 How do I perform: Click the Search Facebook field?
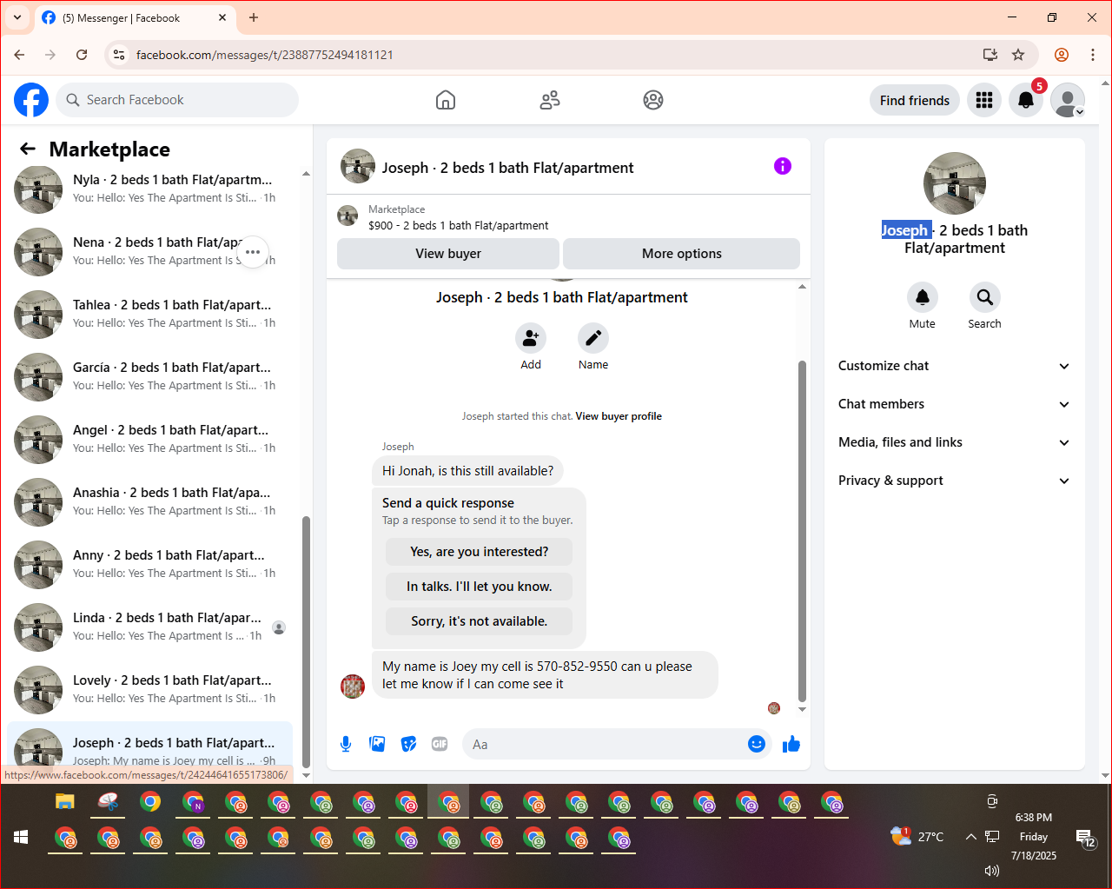177,100
